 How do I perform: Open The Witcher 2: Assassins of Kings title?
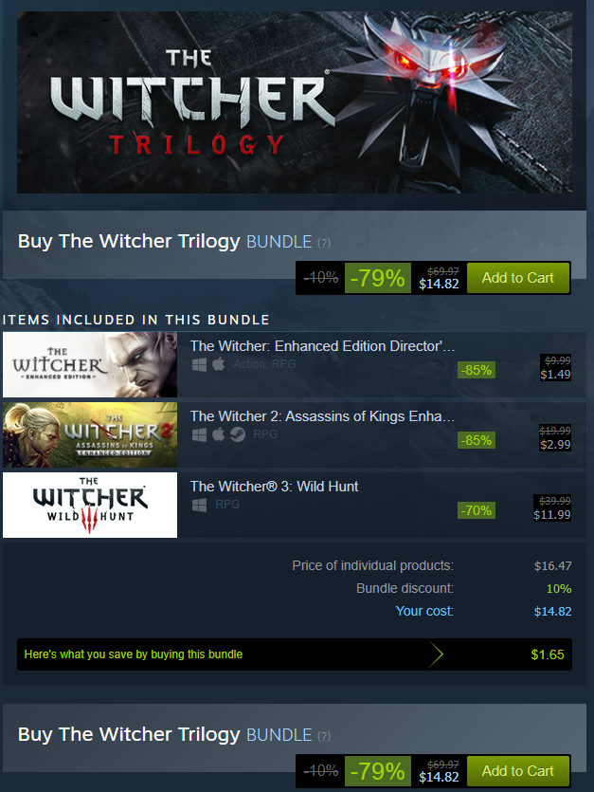322,416
